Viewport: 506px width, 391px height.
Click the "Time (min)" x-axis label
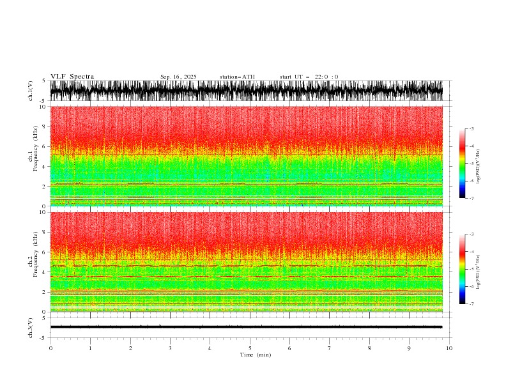256,355
